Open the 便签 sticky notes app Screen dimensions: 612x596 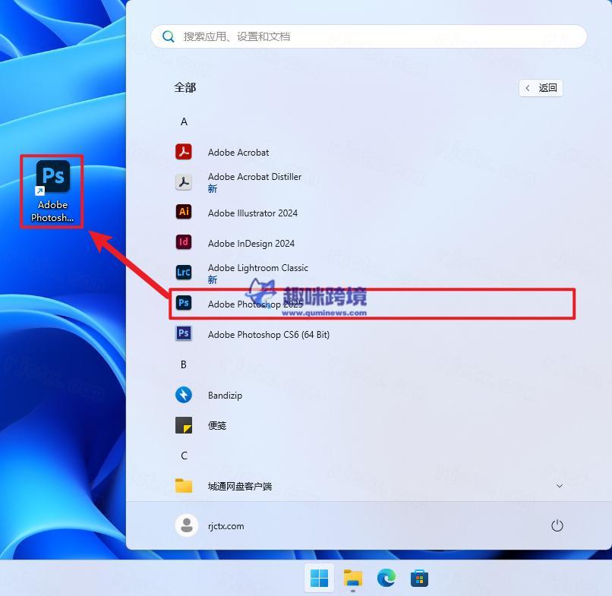coord(216,425)
